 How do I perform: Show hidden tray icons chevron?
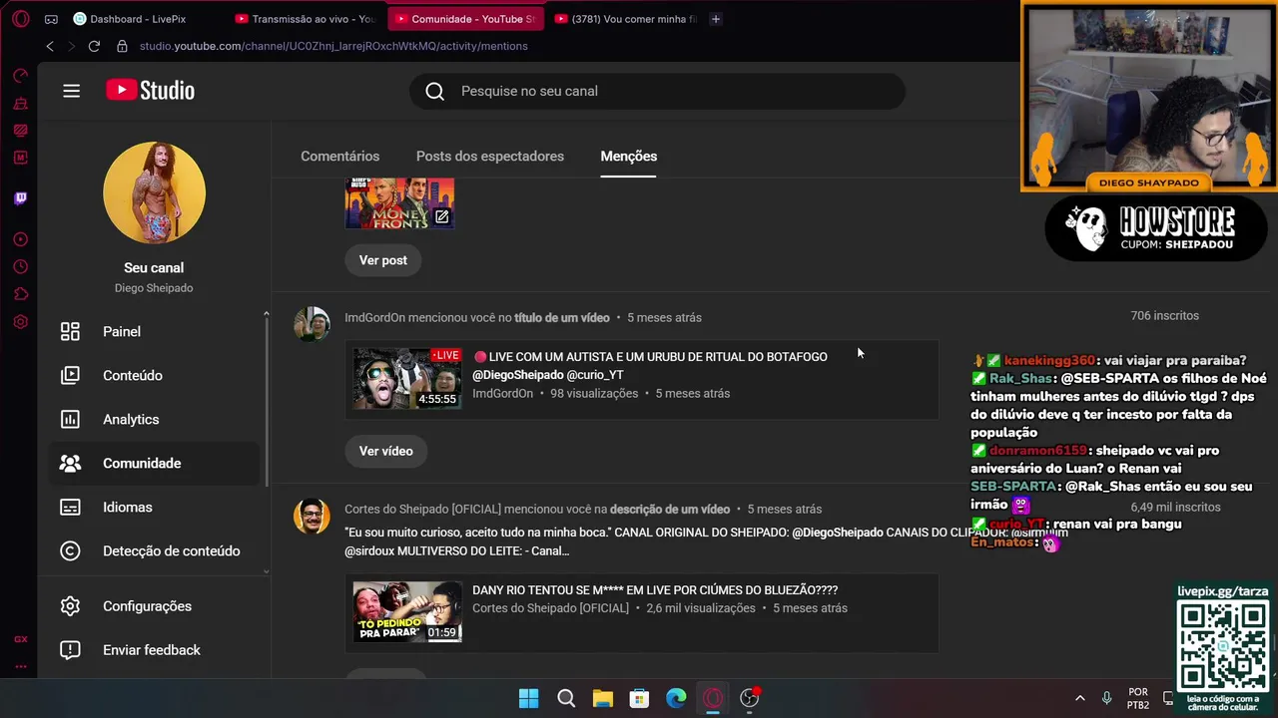(1079, 698)
